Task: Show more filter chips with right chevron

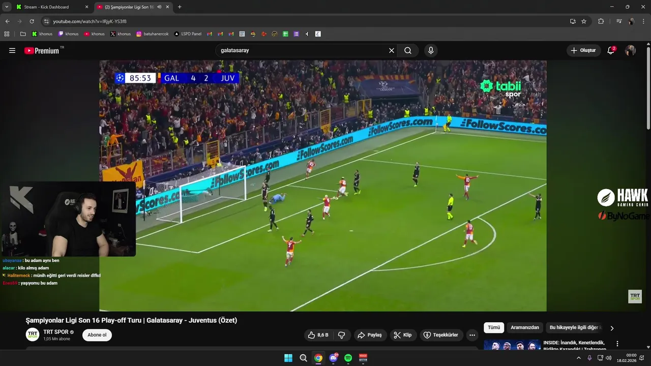Action: 612,328
